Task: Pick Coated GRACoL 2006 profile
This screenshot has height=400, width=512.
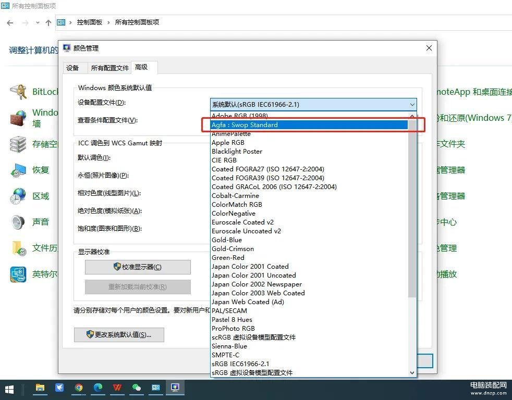Action: click(310, 186)
